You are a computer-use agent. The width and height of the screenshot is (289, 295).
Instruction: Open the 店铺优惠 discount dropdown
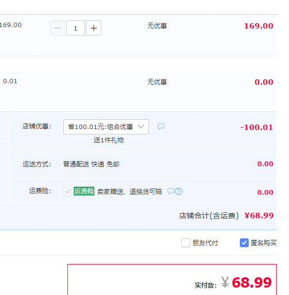tap(106, 127)
